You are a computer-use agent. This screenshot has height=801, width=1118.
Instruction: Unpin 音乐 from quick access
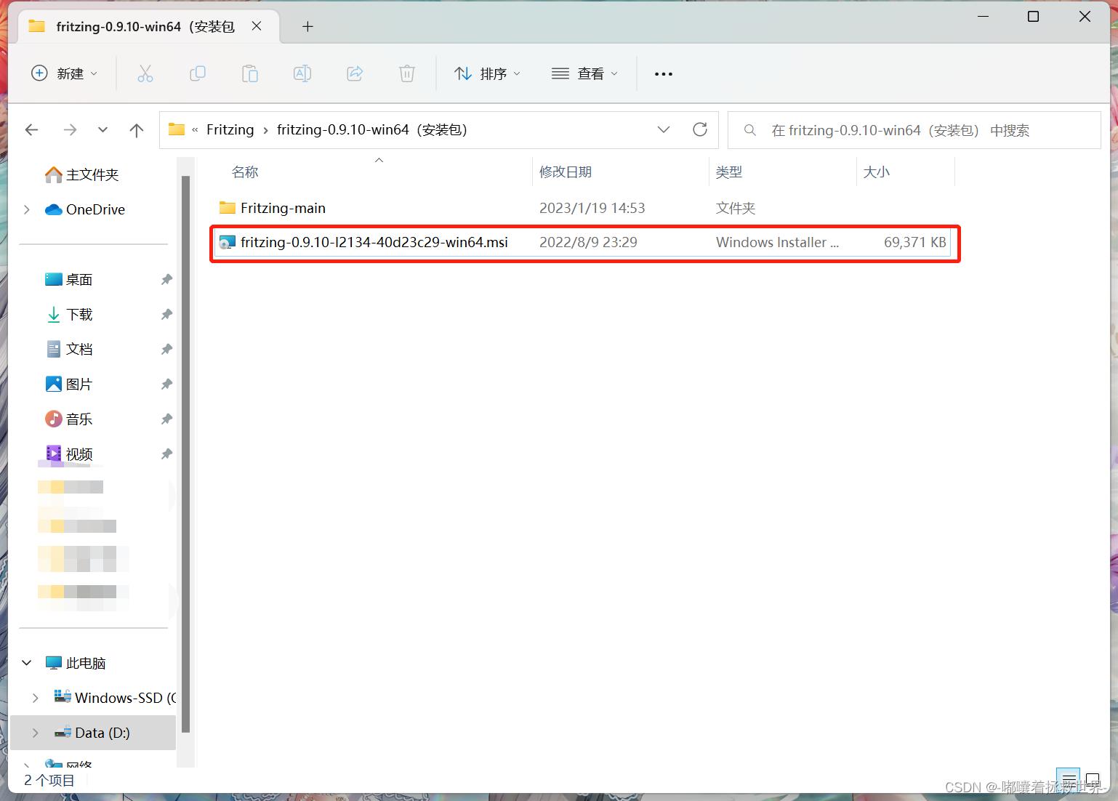click(166, 419)
